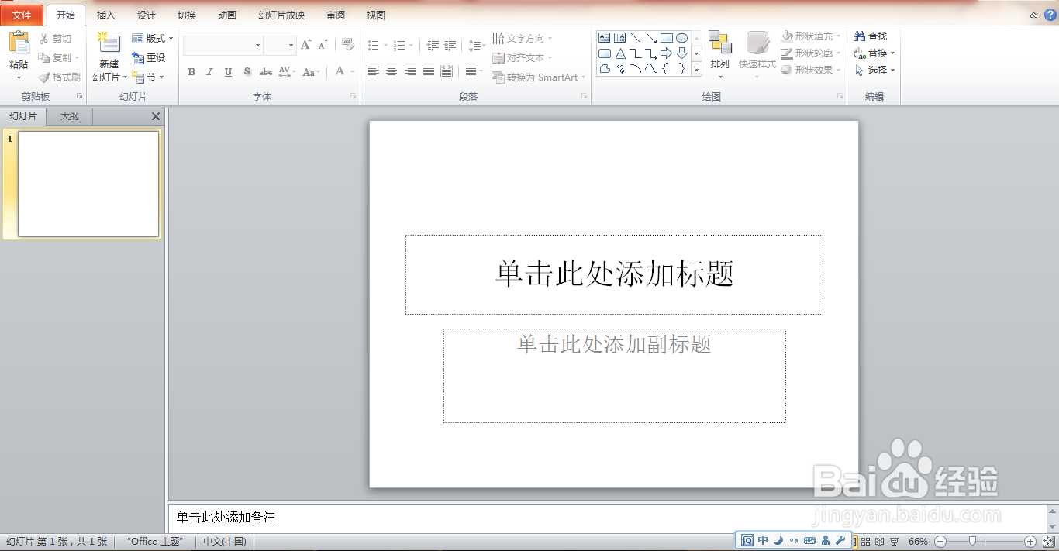Screen dimensions: 1059x551
Task: Switch to the Review (审阅) tab
Action: click(336, 15)
